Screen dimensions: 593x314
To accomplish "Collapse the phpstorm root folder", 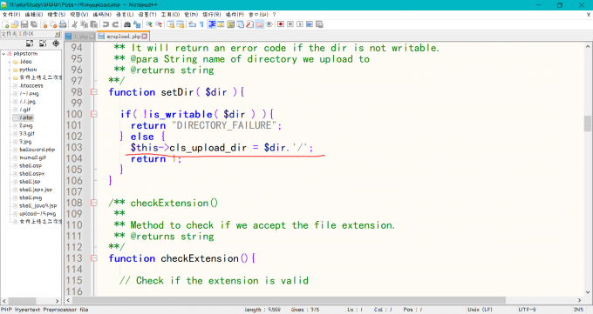I will point(3,54).
